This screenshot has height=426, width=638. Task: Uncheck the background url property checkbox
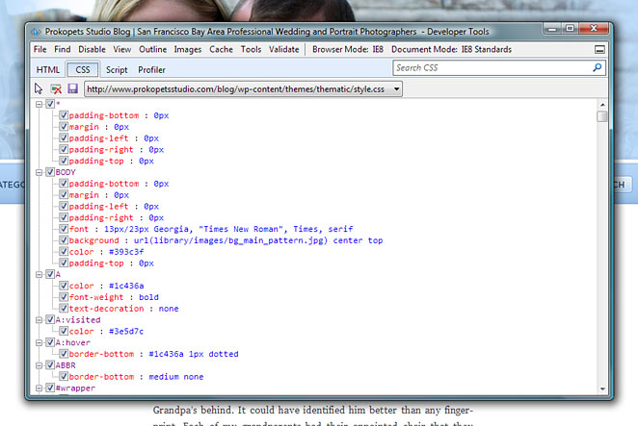tap(64, 240)
